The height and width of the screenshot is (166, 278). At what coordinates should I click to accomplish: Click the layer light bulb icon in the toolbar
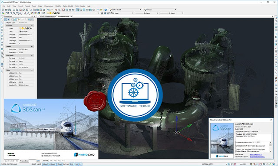point(48,13)
